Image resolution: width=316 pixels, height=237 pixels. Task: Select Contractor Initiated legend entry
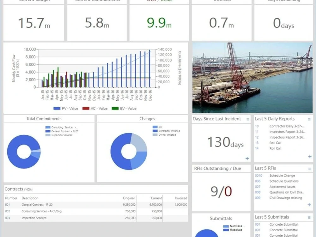166,131
